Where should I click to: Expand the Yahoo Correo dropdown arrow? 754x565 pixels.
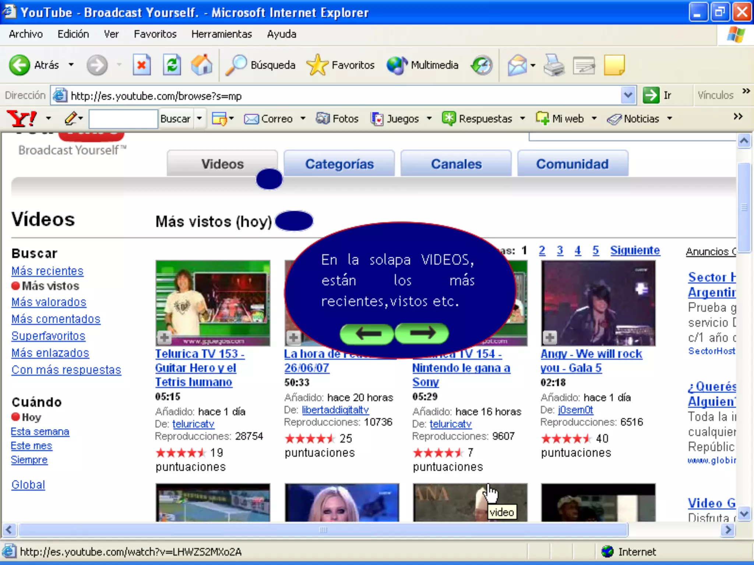coord(303,118)
